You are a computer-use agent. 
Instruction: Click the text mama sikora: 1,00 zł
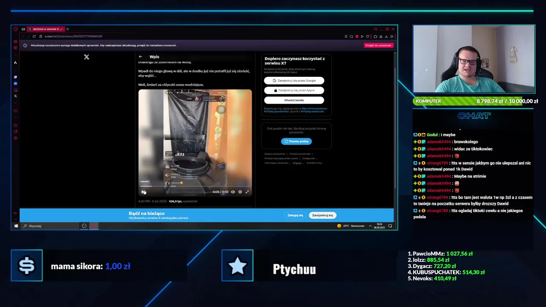pos(90,266)
